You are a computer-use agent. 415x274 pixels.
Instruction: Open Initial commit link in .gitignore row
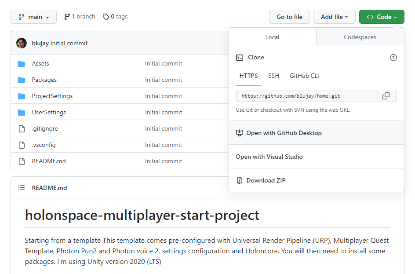pyautogui.click(x=163, y=129)
